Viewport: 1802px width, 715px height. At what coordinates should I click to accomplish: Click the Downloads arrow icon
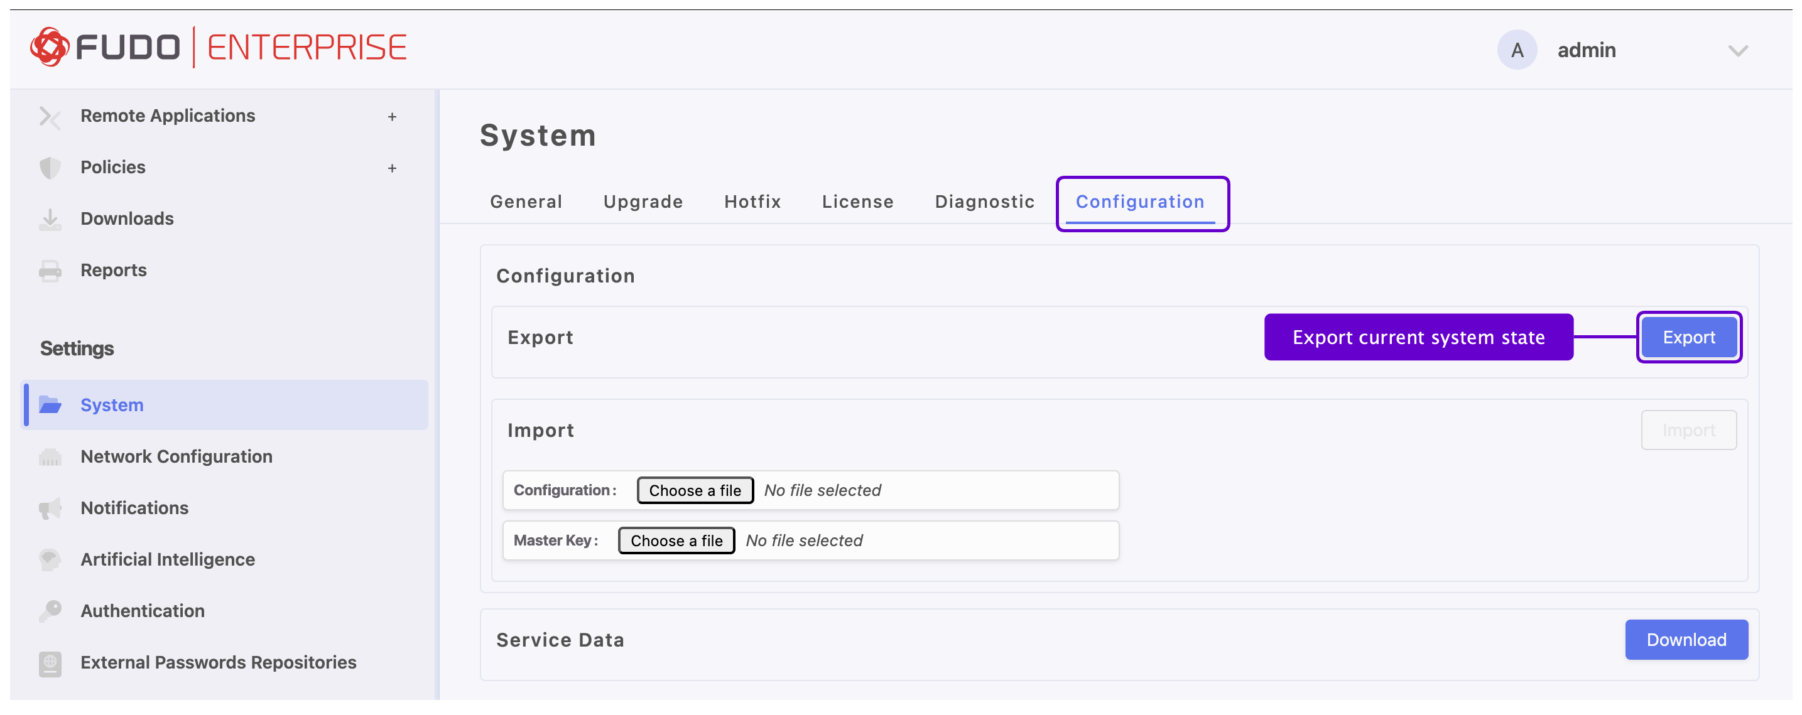point(50,220)
